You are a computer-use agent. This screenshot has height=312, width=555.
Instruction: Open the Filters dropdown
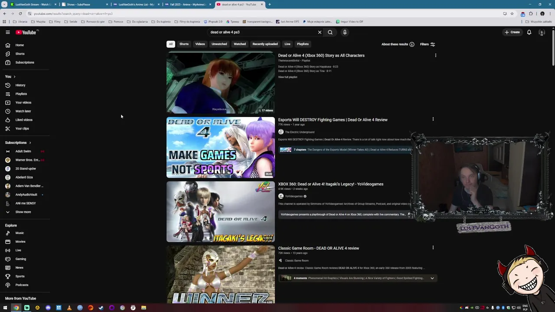[428, 44]
